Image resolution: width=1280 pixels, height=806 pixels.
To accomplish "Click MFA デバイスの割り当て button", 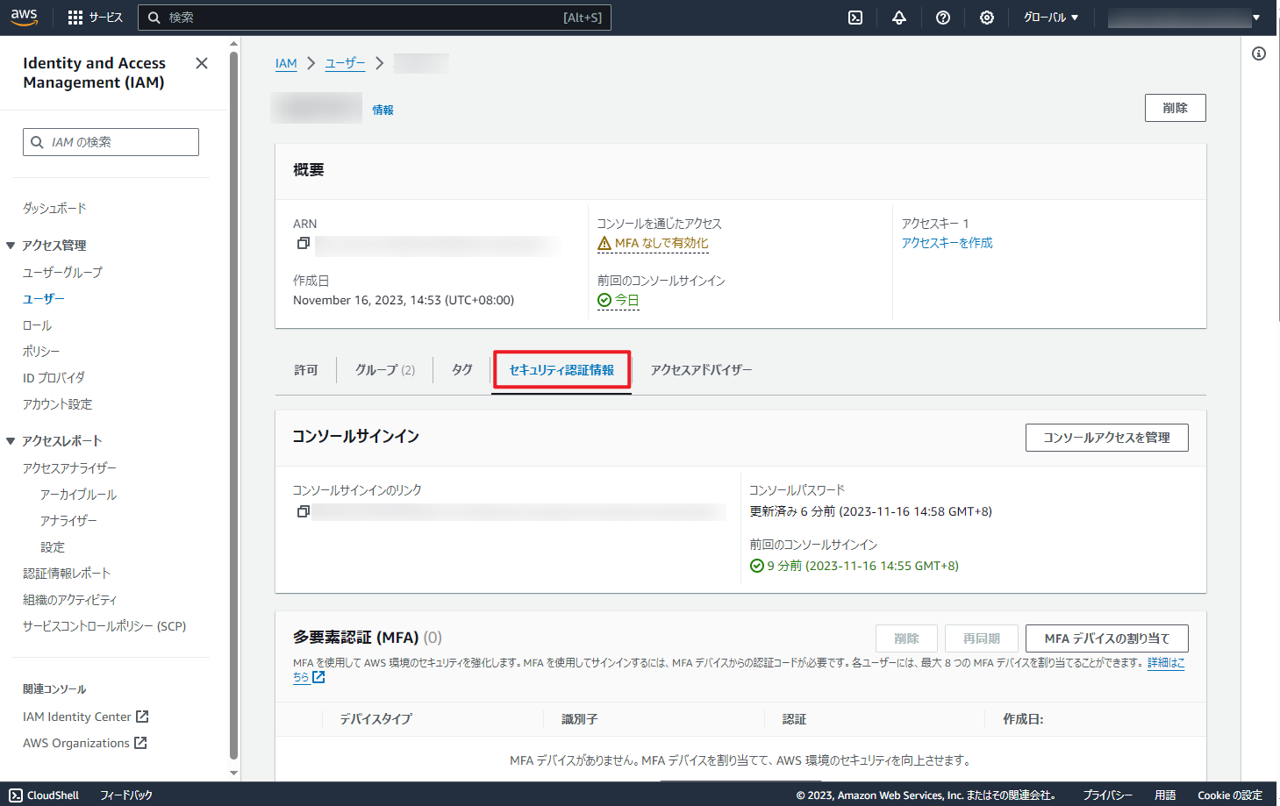I will pyautogui.click(x=1106, y=638).
